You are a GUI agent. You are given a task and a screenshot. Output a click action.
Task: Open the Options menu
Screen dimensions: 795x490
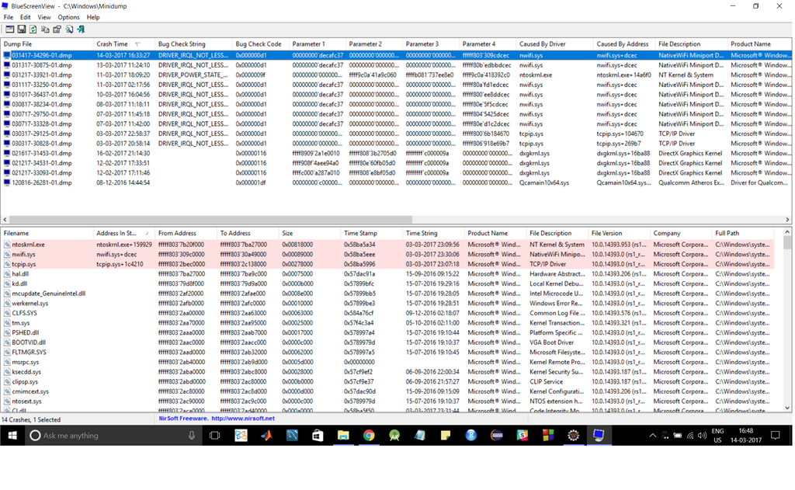coord(68,17)
